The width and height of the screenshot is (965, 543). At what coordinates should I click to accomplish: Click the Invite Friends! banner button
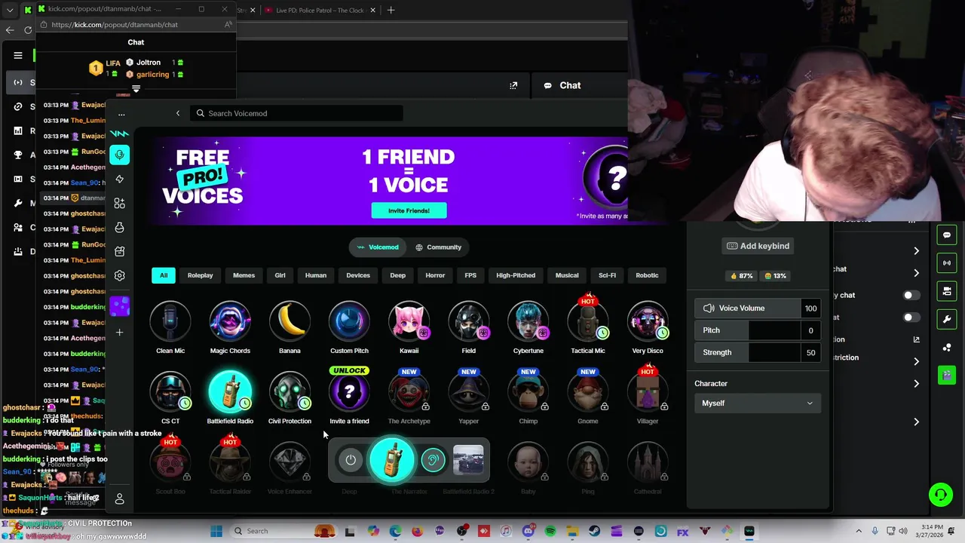point(409,210)
